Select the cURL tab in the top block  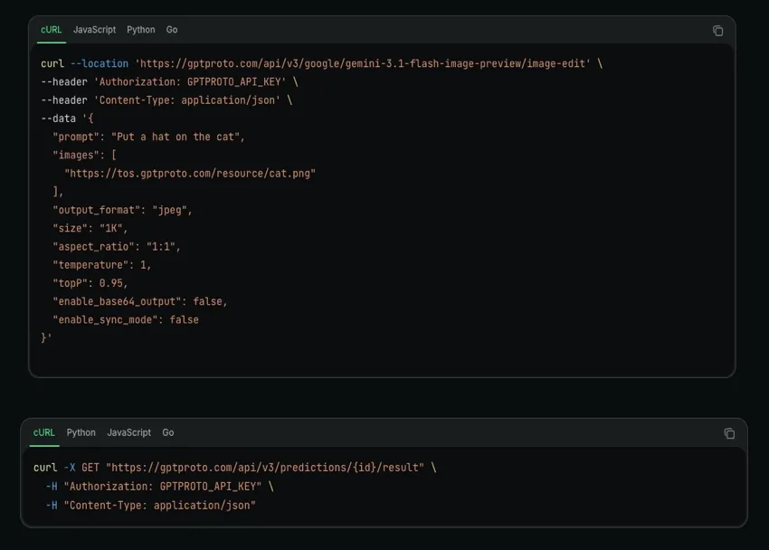pyautogui.click(x=51, y=30)
